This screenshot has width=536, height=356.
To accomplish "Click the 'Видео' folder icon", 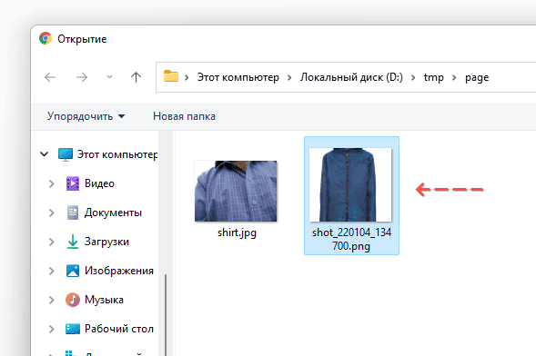I will point(73,183).
